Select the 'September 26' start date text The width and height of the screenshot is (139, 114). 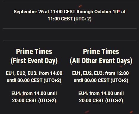(29, 12)
